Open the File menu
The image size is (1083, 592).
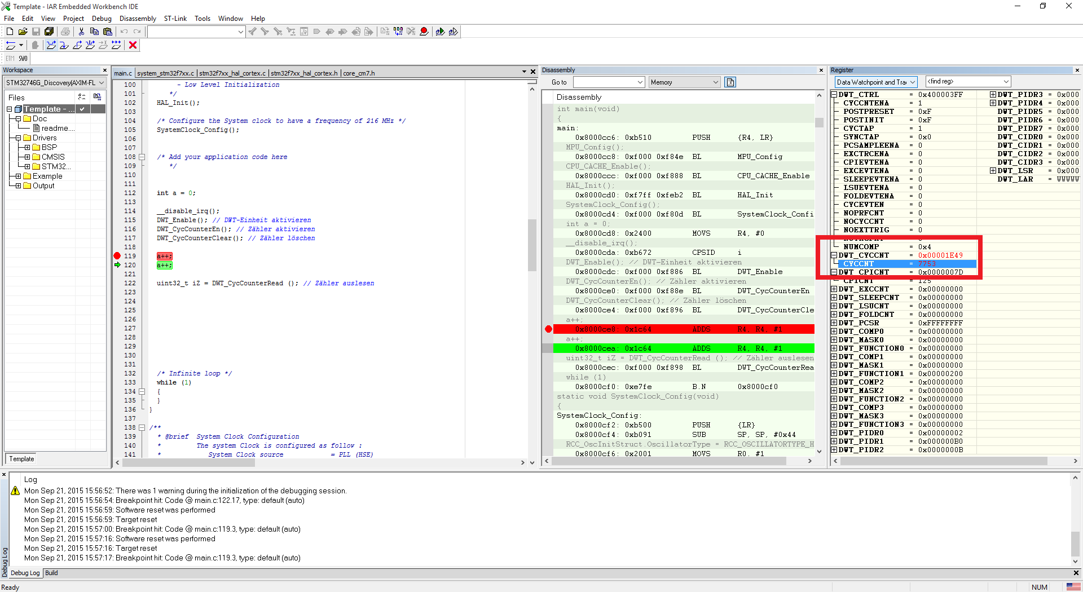[x=9, y=19]
